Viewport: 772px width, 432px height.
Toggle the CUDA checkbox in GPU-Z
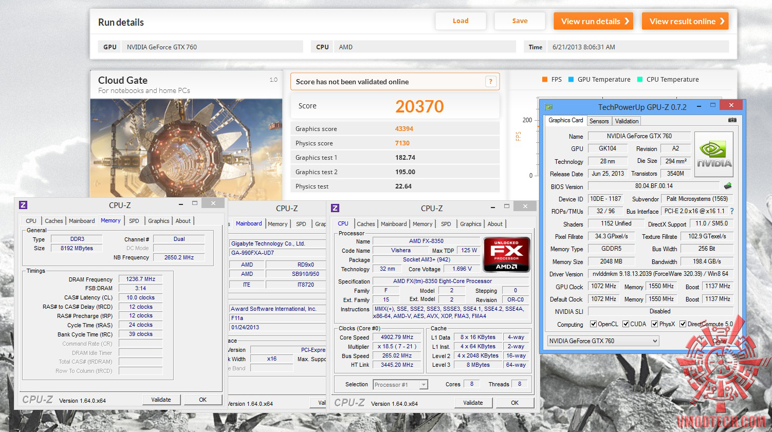click(x=626, y=324)
